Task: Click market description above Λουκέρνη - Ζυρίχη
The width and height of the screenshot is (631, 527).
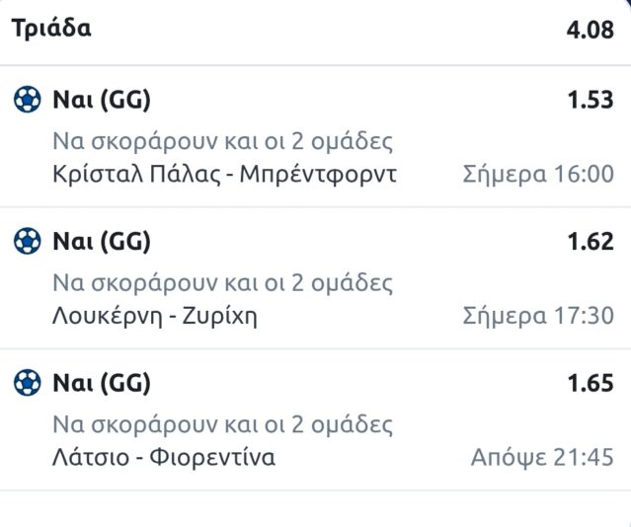Action: (x=223, y=283)
